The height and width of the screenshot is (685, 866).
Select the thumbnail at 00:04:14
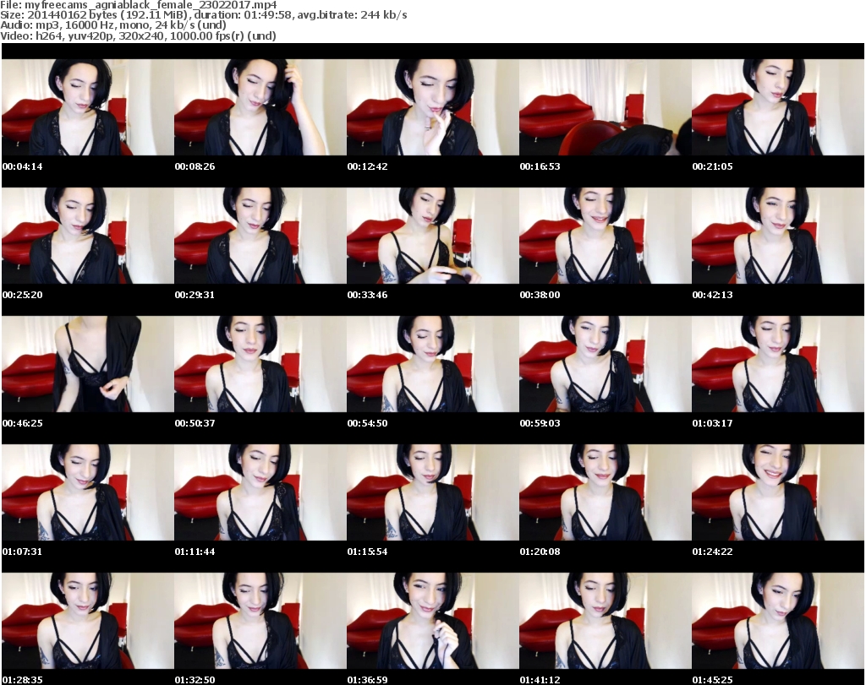click(x=88, y=107)
